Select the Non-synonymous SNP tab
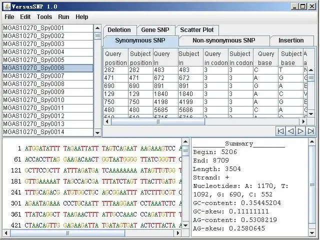 (224, 40)
